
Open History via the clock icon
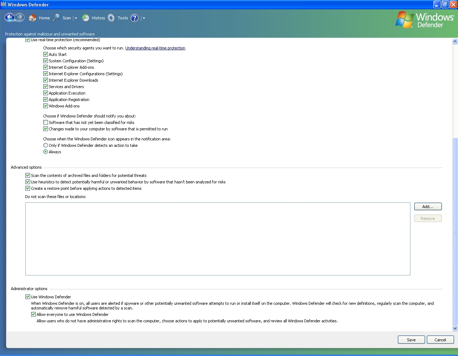point(86,18)
